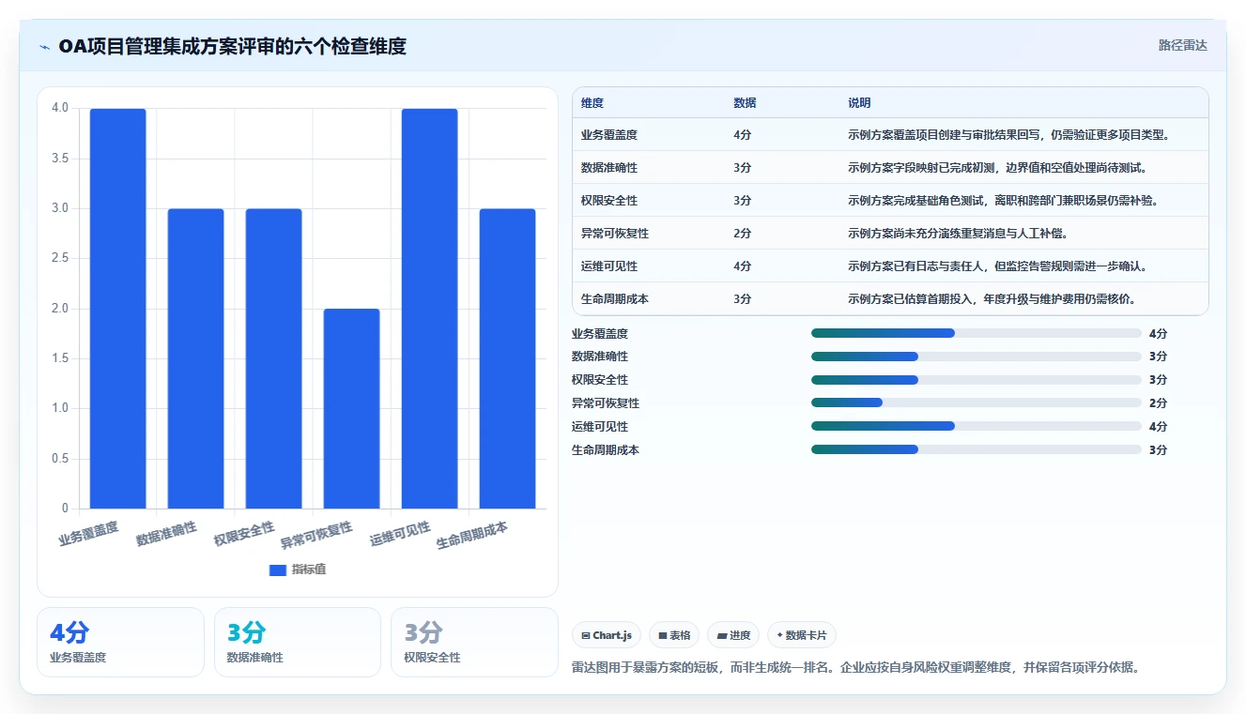1246x714 pixels.
Task: Click the description about 年度升级与维护费用
Action: coord(992,299)
